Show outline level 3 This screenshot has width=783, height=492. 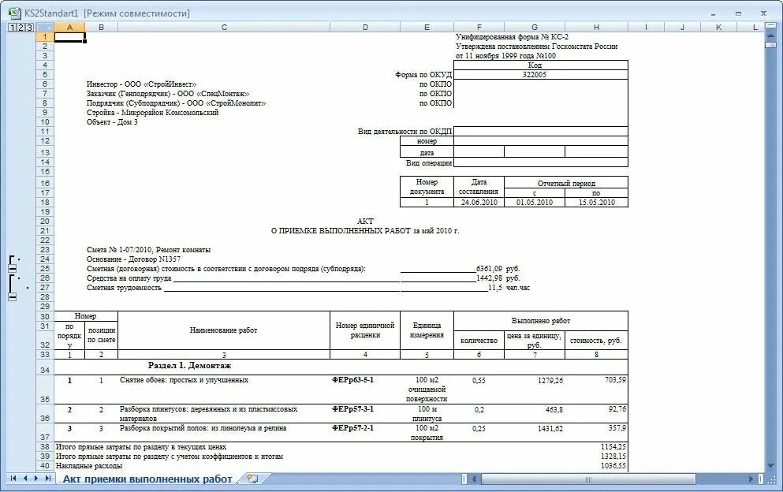point(29,28)
